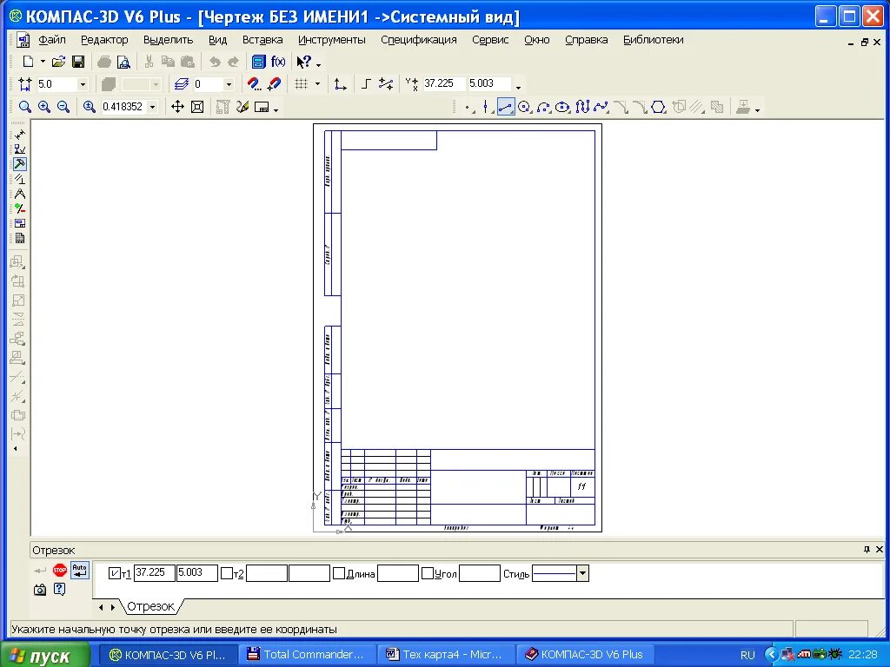The image size is (890, 667).
Task: Open help for the Отрезок command
Action: point(60,590)
